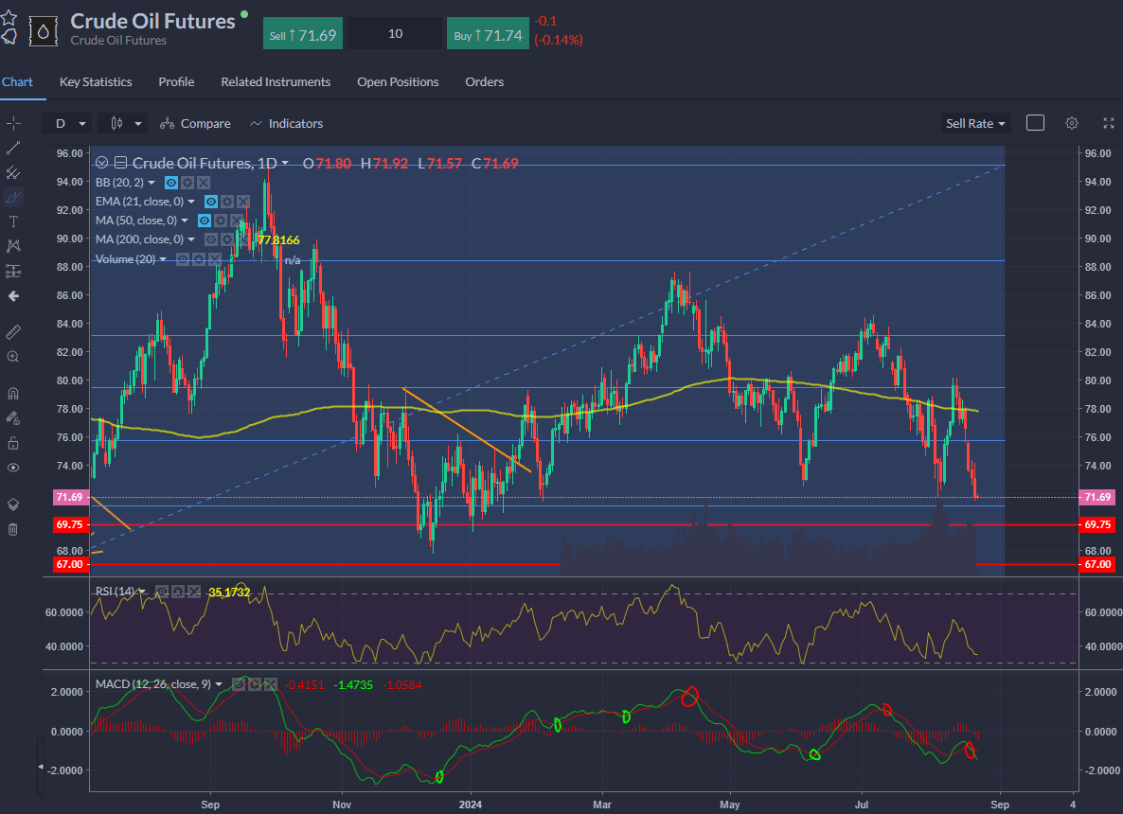Click the trash icon to remove drawings
Image resolution: width=1123 pixels, height=814 pixels.
tap(13, 529)
